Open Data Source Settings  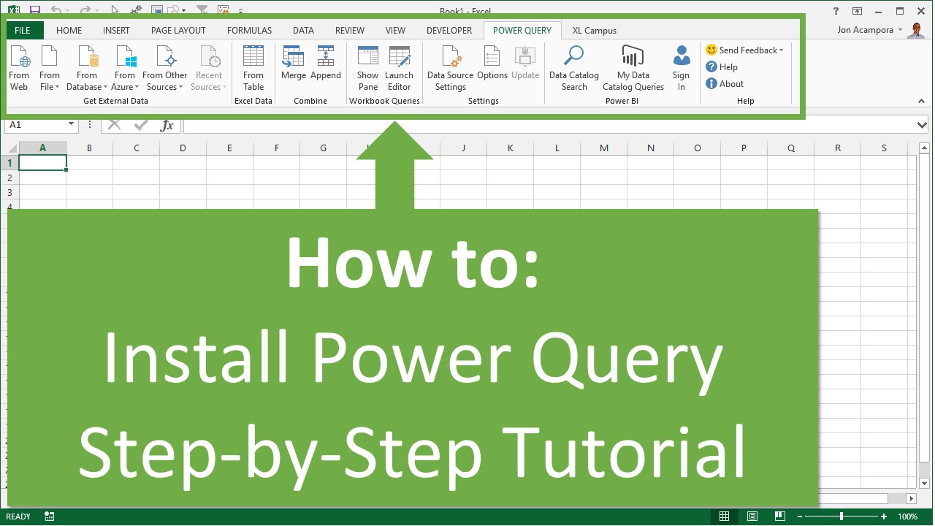click(451, 68)
